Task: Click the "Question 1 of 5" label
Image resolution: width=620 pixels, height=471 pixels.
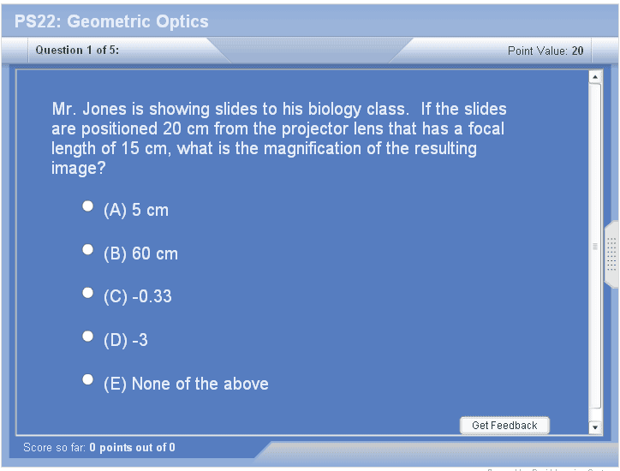Action: [x=77, y=51]
